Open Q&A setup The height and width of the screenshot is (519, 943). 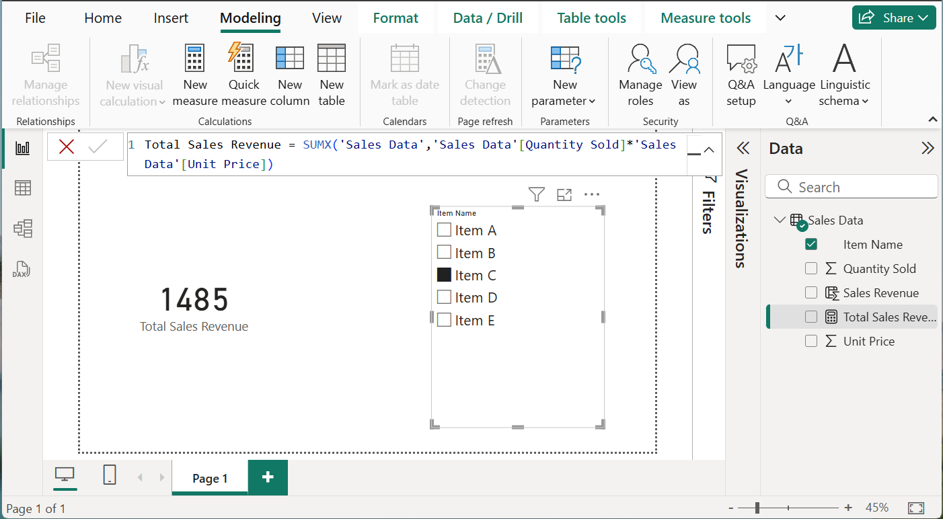tap(741, 74)
